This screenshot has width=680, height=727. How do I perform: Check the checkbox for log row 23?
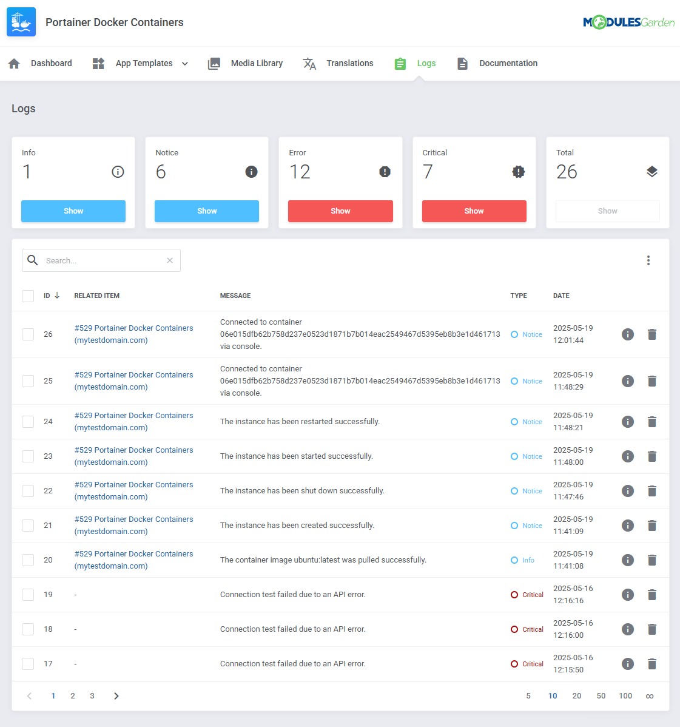28,456
